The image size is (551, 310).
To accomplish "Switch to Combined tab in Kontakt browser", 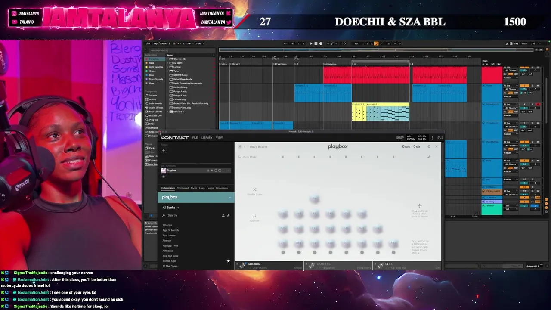I will pyautogui.click(x=183, y=188).
